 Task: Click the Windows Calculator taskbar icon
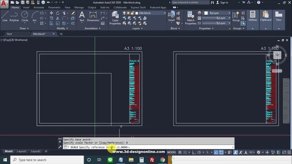pos(141,160)
